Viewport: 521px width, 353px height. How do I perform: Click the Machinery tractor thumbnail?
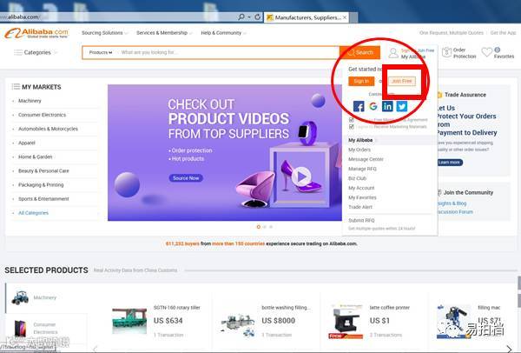click(20, 297)
